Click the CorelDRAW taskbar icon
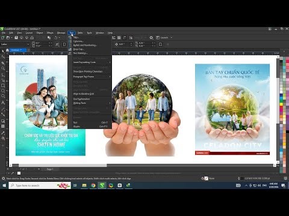Screen dimensions: 289x216 (x=102, y=185)
